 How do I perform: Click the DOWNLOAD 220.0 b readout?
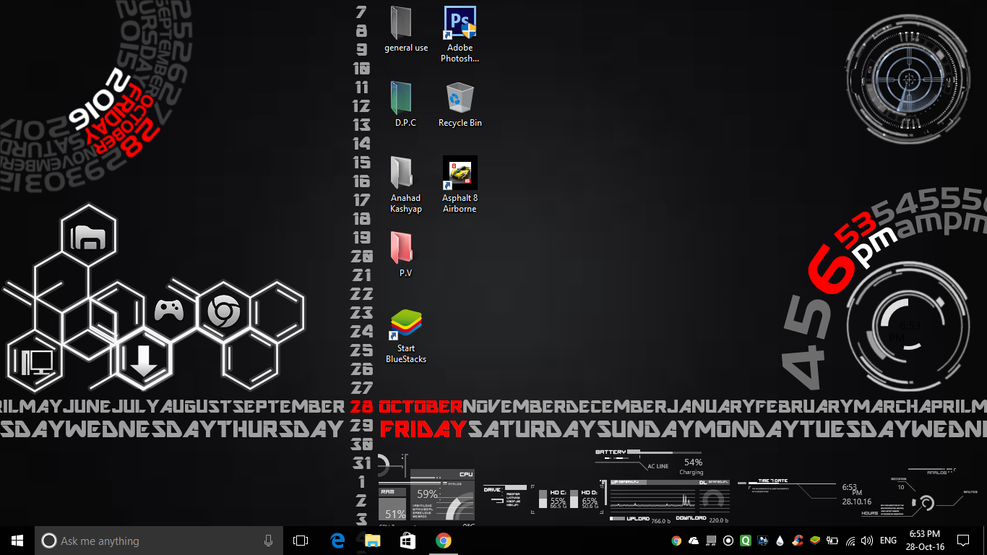(702, 519)
